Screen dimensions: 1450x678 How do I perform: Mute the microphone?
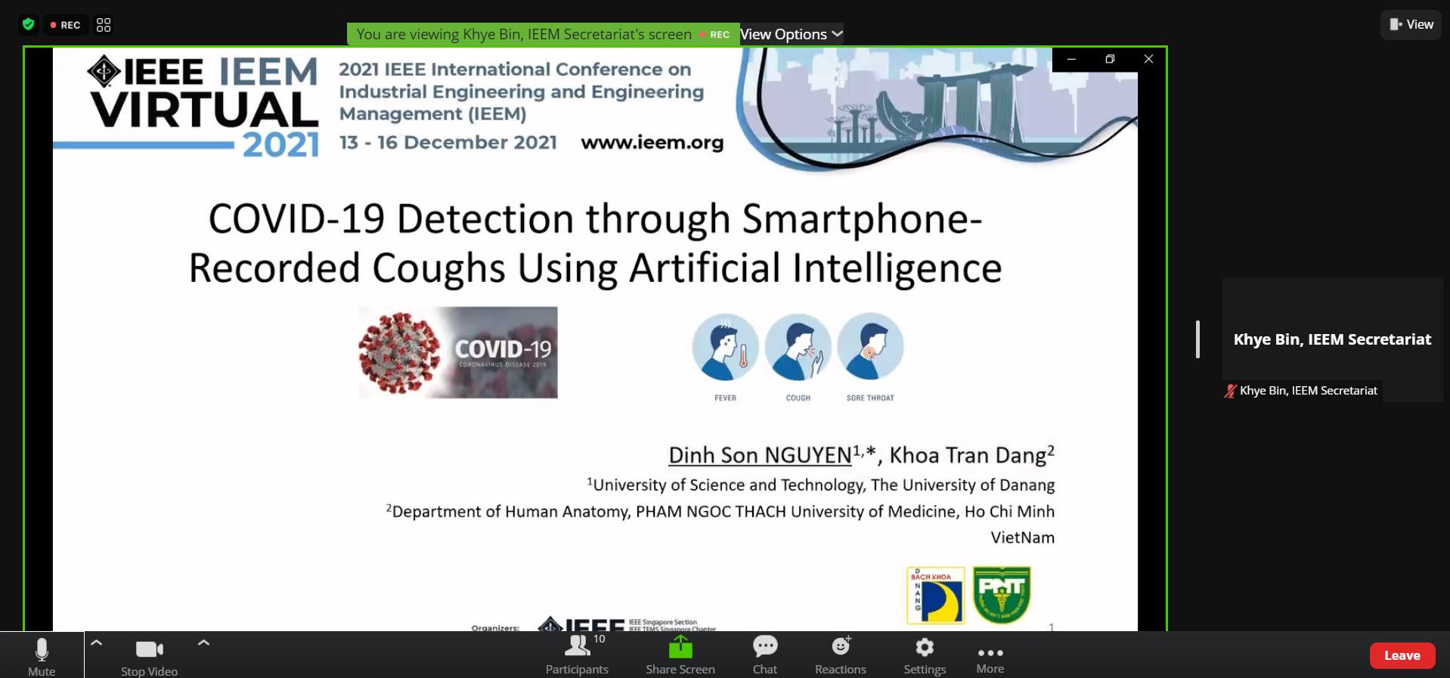[42, 656]
